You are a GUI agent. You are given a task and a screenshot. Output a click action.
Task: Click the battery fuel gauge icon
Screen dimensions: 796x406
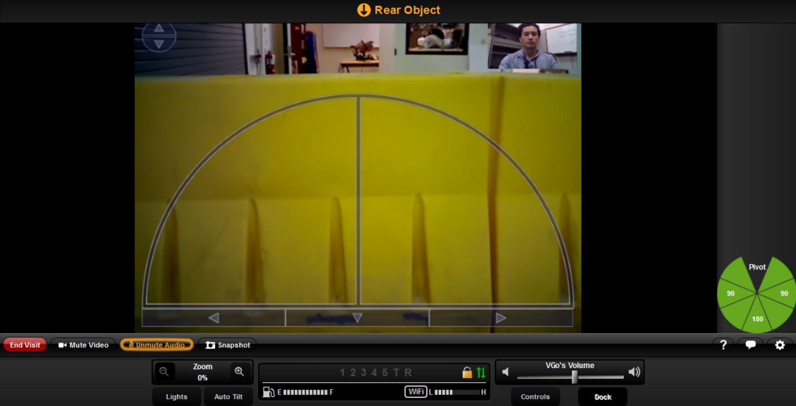pos(269,392)
